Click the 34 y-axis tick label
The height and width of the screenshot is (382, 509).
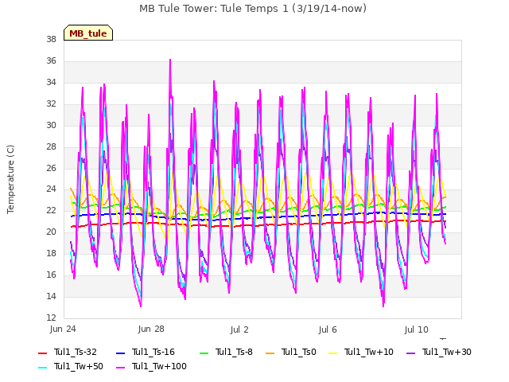click(51, 83)
